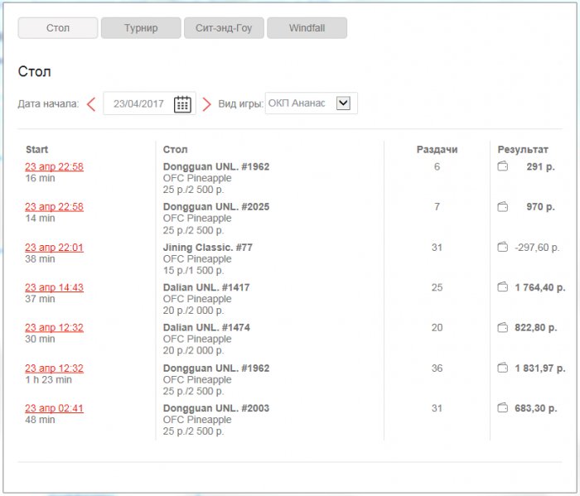The width and height of the screenshot is (580, 496).
Task: Click wallet icon next to 822,80 р. result
Action: (502, 327)
